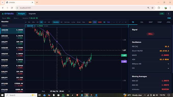Viewport: 173px width, 97px height.
Task: View site information icon in address bar
Action: pos(17,8)
